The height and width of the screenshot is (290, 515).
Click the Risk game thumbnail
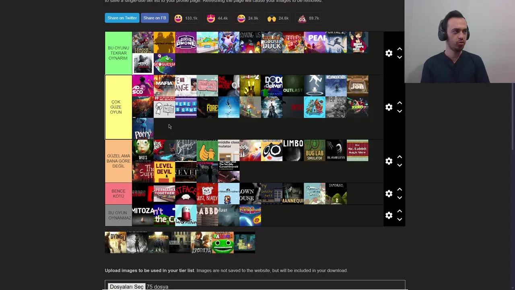(x=293, y=42)
